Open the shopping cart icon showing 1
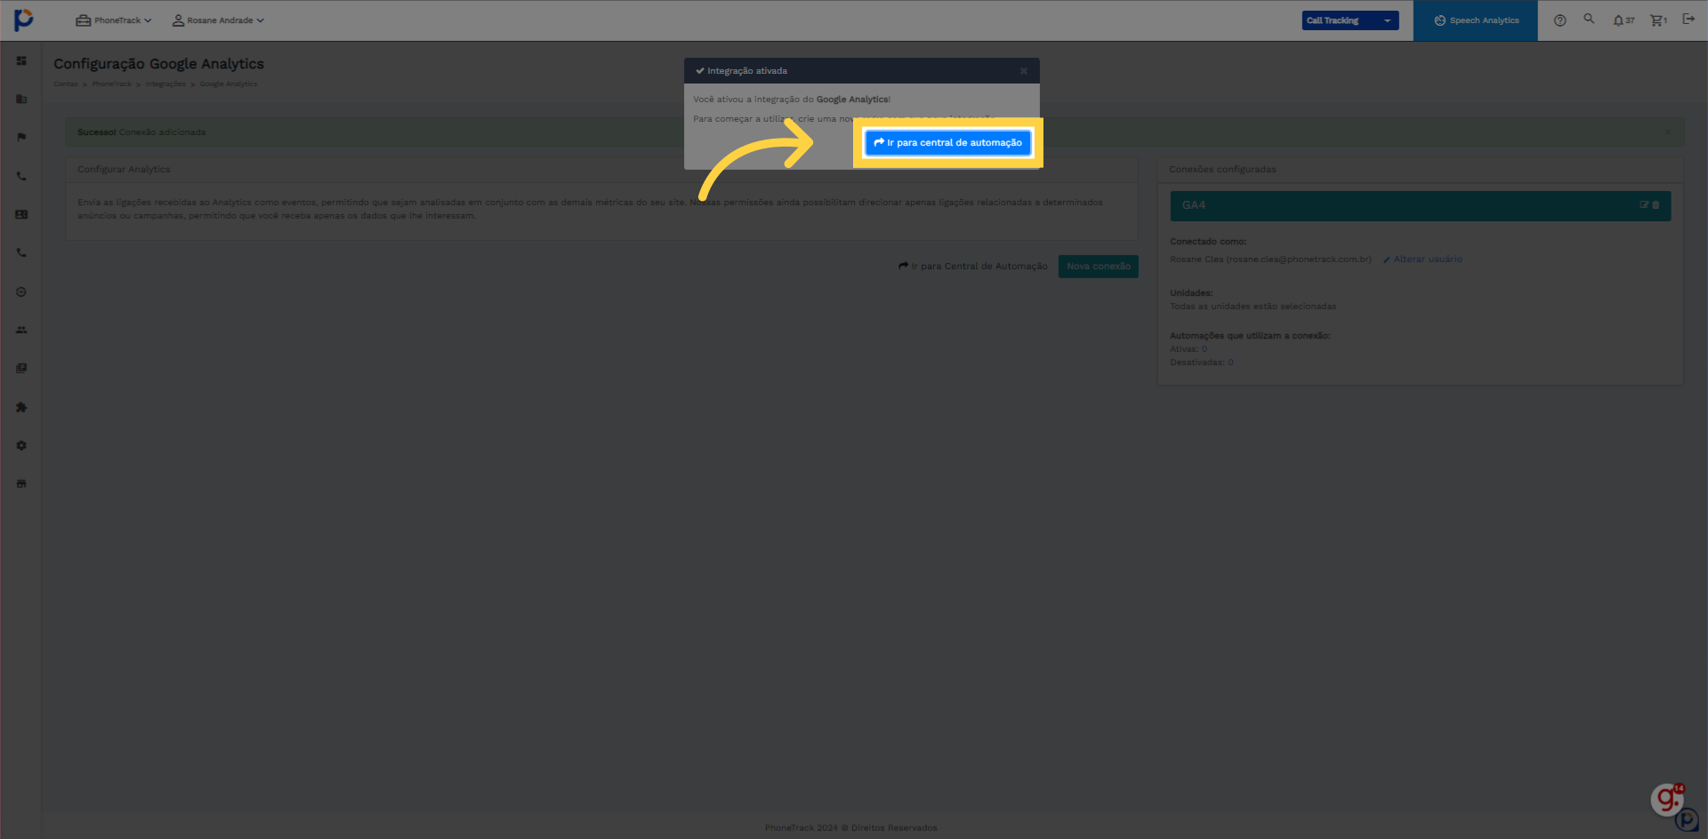This screenshot has height=839, width=1708. point(1658,20)
